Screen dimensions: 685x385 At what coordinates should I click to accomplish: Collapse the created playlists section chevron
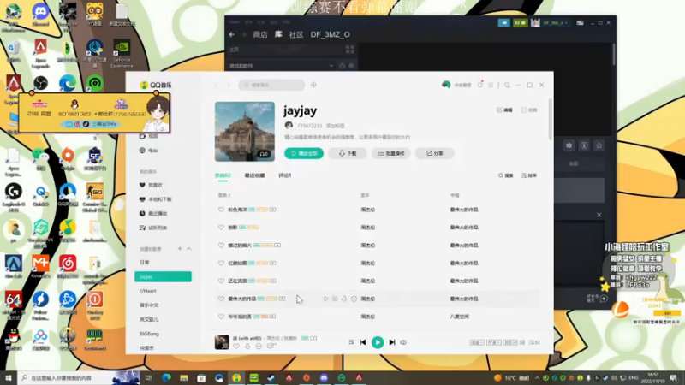click(188, 248)
